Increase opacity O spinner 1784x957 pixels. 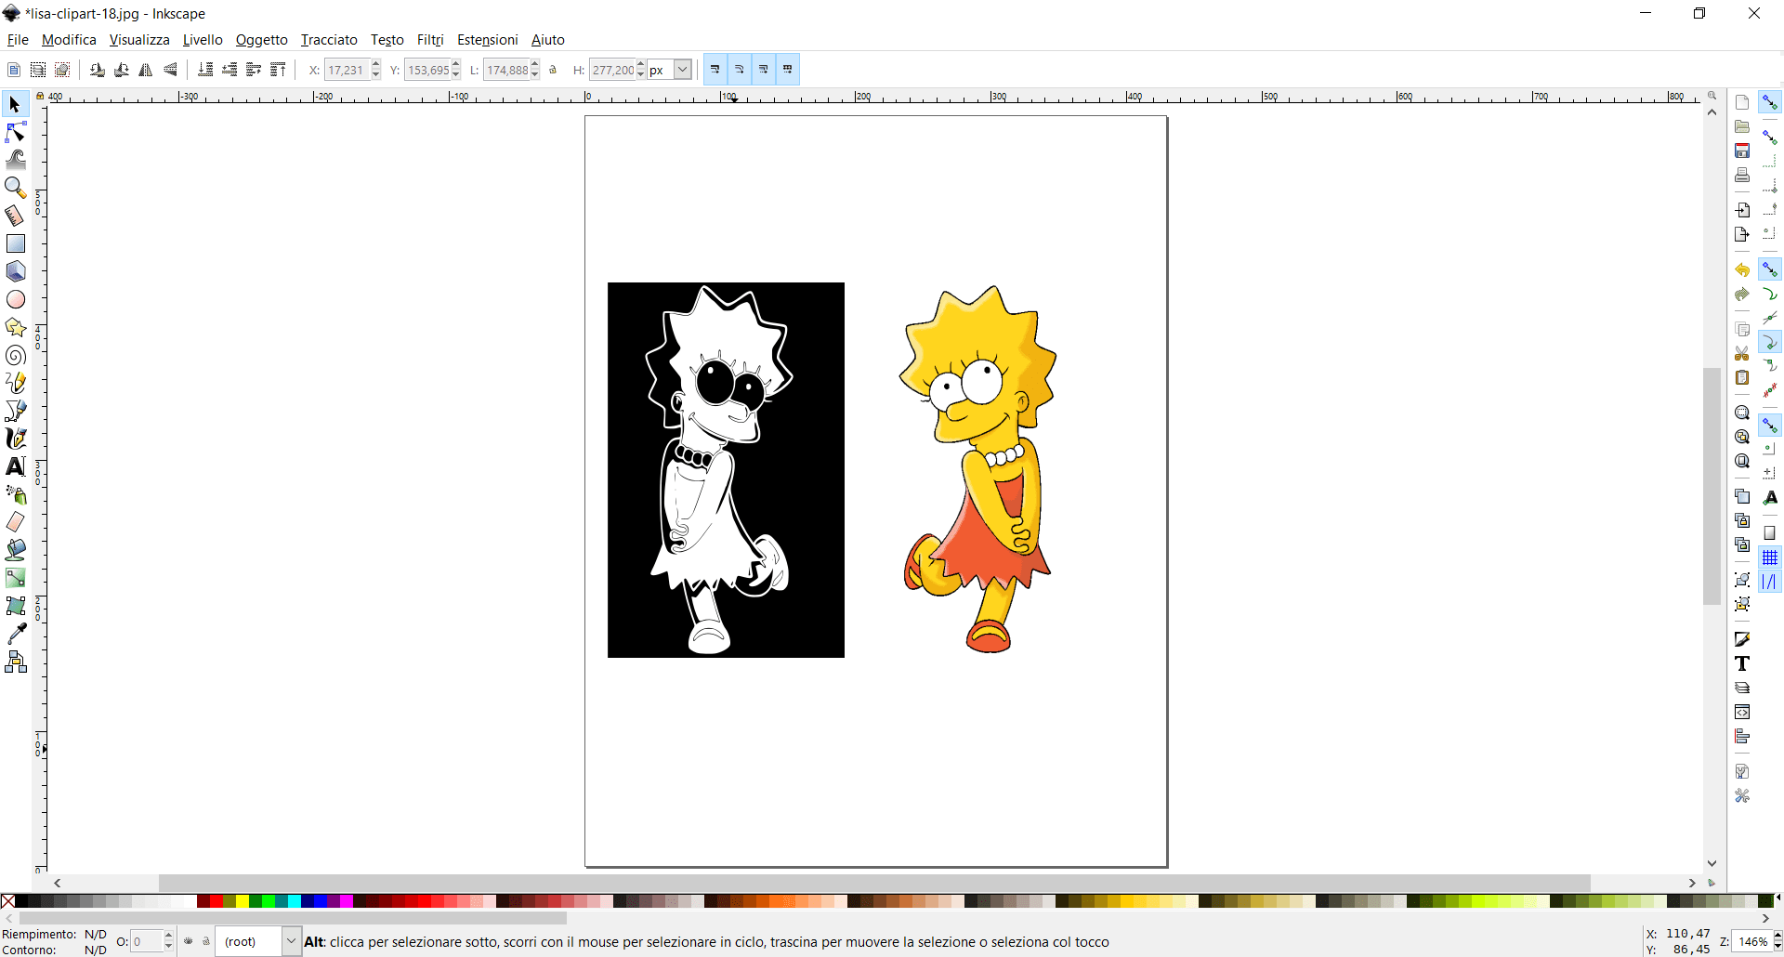tap(168, 937)
